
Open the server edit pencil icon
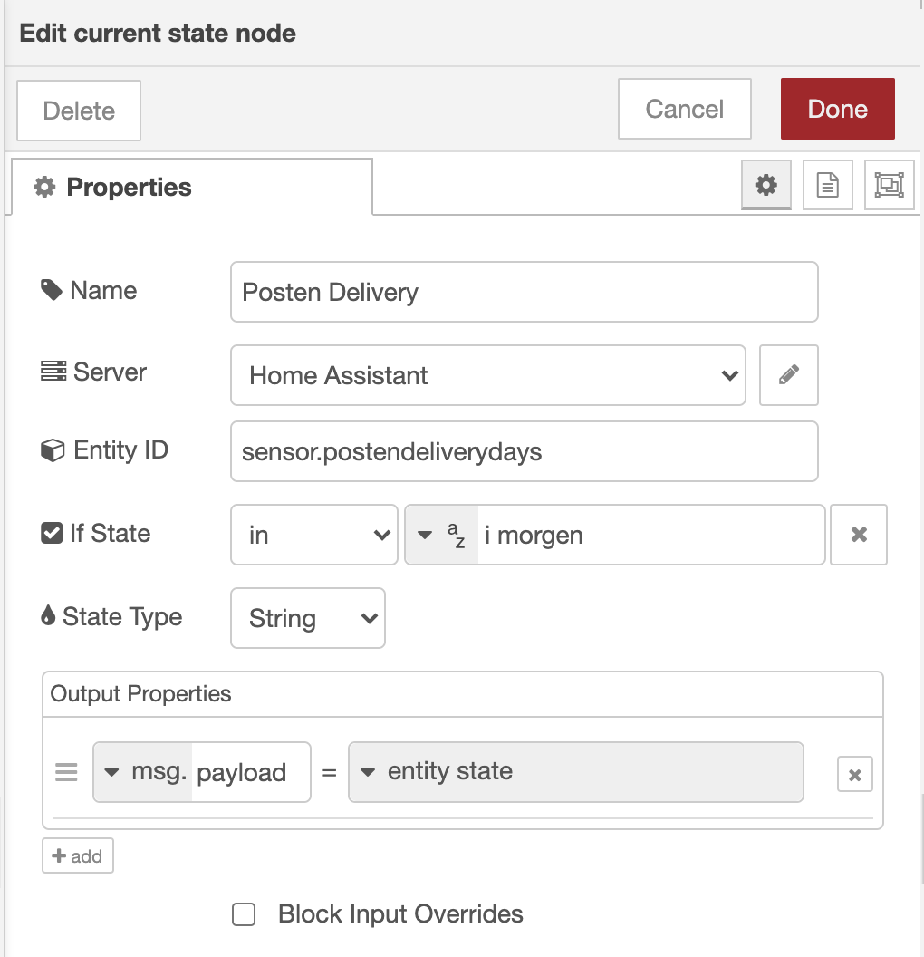(788, 374)
